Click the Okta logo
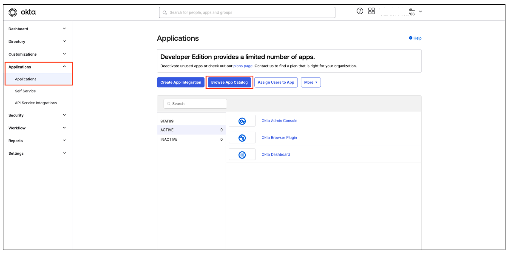The width and height of the screenshot is (508, 253). pyautogui.click(x=22, y=13)
